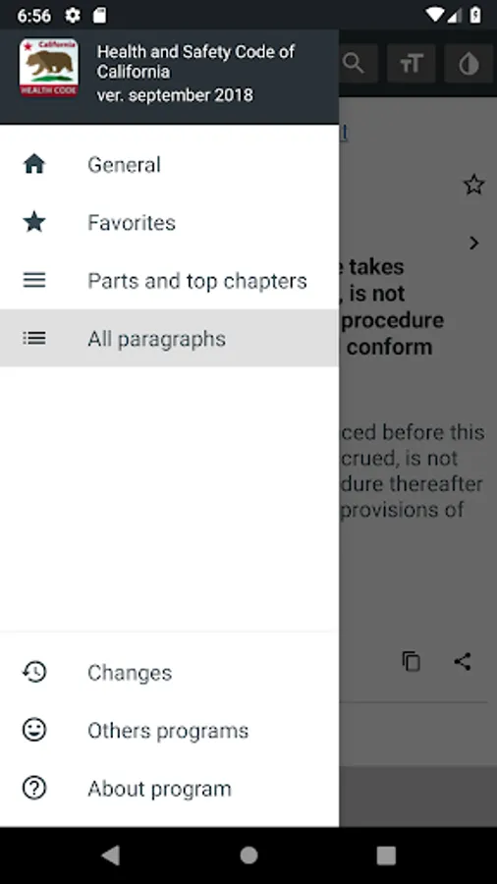Click the star icon beside Favorites
The image size is (497, 884).
[x=34, y=222]
